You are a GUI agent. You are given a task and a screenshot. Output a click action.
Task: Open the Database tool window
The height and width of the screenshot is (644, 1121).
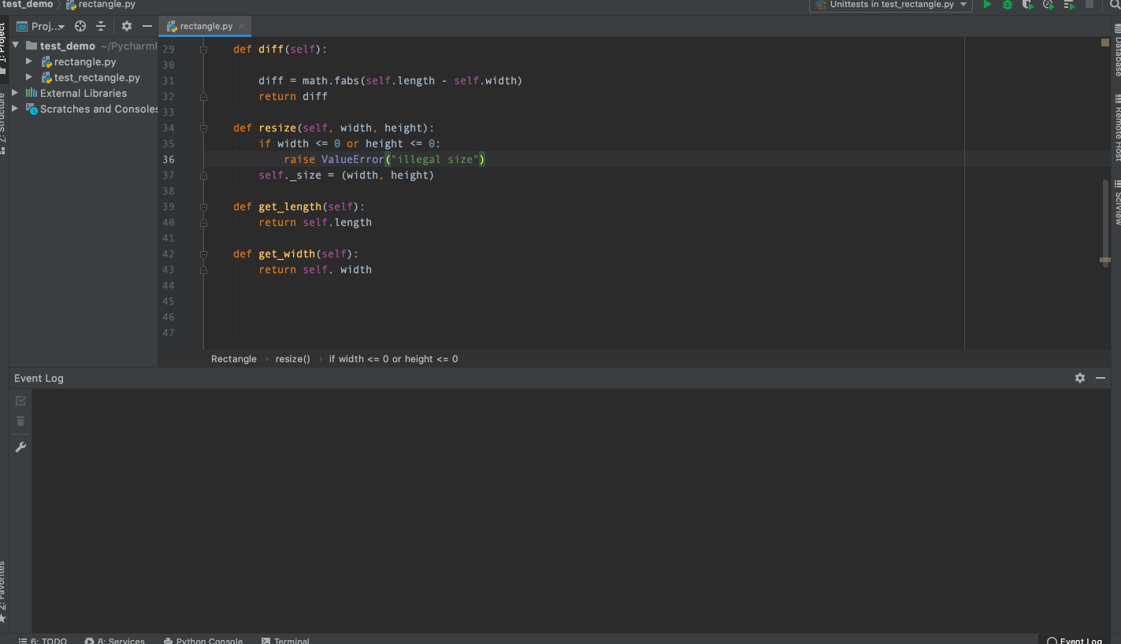coord(1117,50)
